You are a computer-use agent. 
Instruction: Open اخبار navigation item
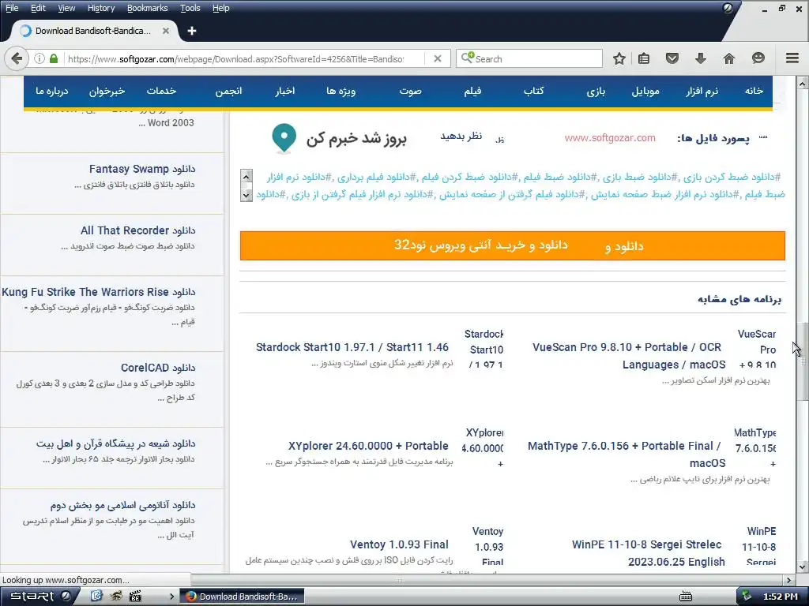tap(284, 92)
